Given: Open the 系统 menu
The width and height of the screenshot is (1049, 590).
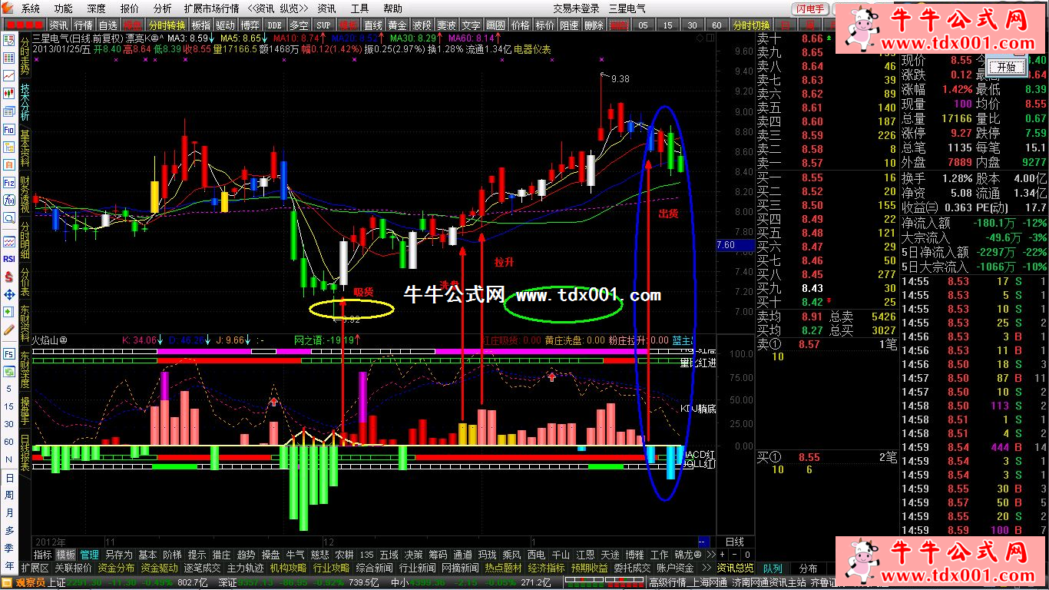Looking at the screenshot, I should (x=31, y=8).
